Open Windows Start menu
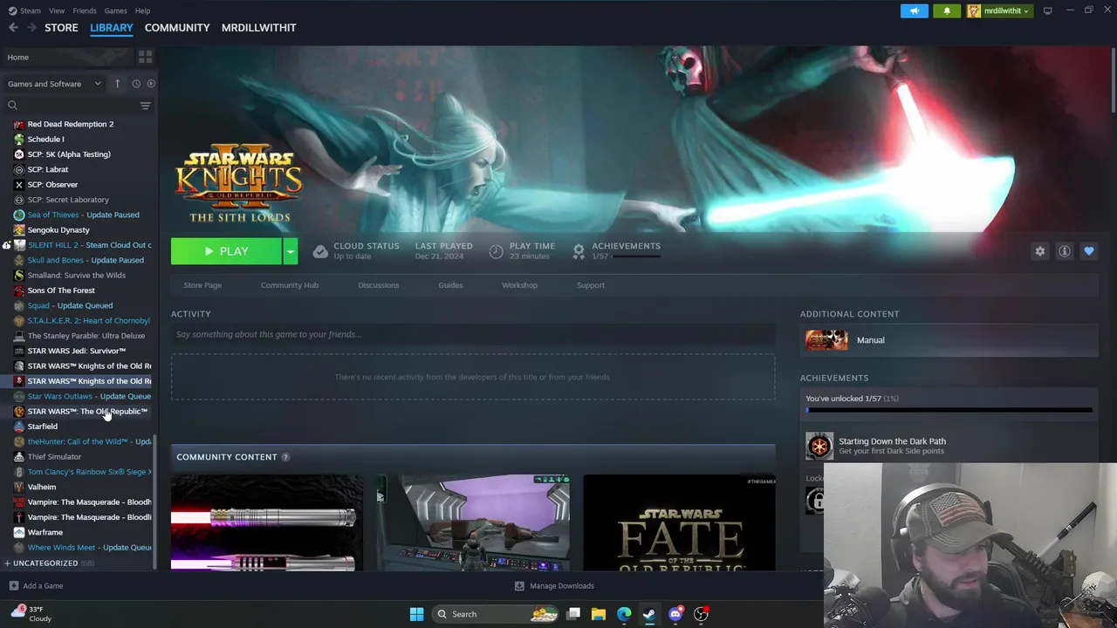1117x628 pixels. (x=416, y=614)
